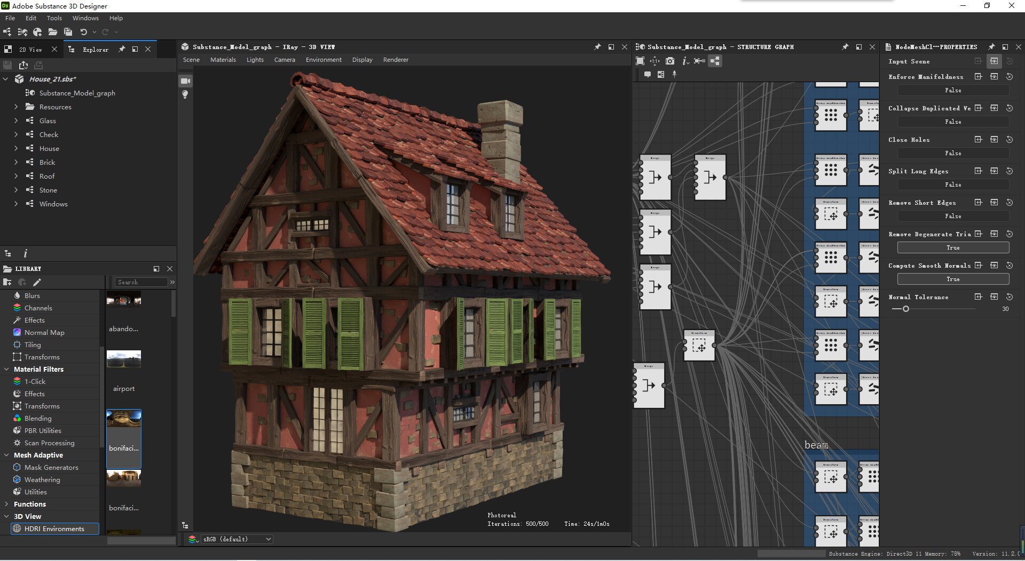
Task: Select the HDRI Environments library item
Action: click(54, 528)
